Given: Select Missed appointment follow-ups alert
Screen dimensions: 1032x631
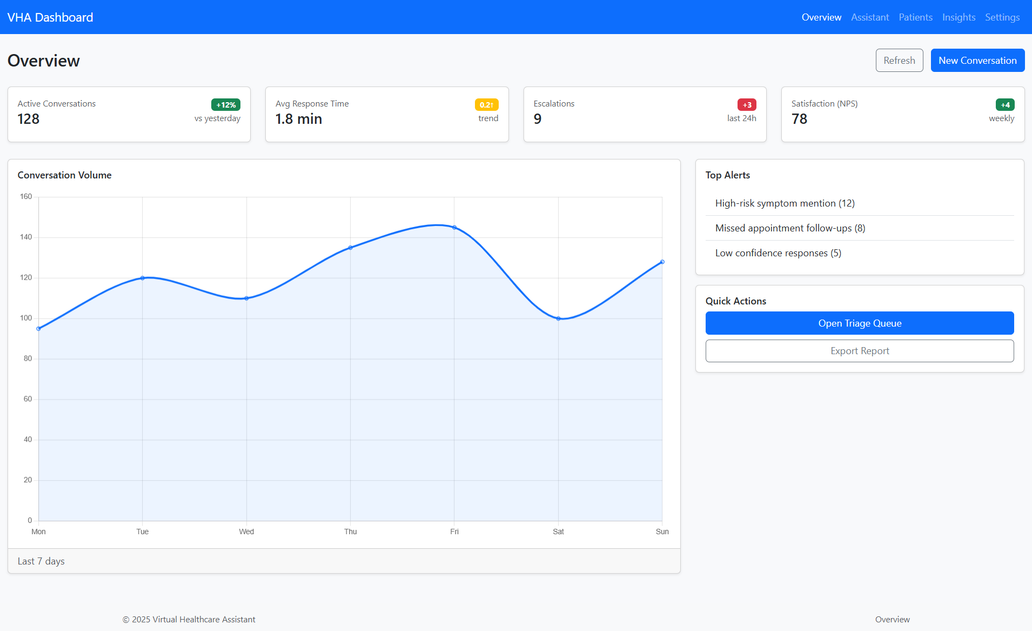Looking at the screenshot, I should pos(790,228).
